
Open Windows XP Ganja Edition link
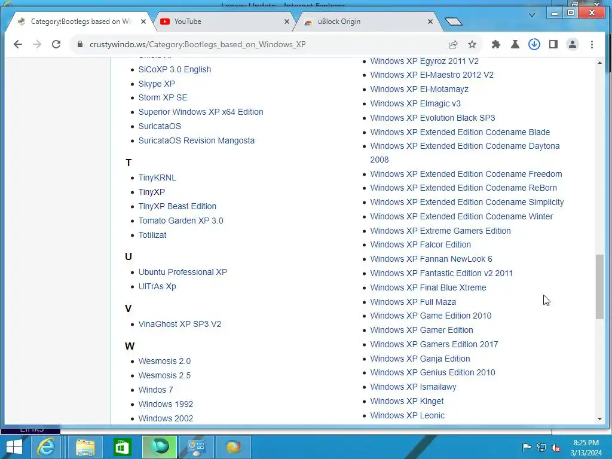[420, 359]
